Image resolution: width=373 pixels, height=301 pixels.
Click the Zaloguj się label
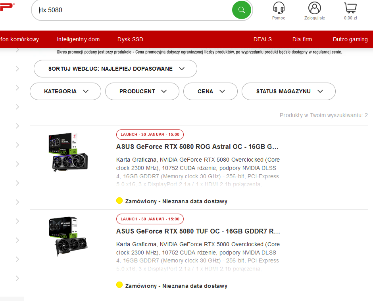315,18
